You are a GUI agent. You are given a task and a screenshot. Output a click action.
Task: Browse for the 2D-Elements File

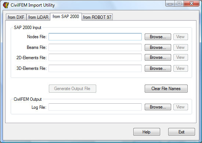coord(158,57)
